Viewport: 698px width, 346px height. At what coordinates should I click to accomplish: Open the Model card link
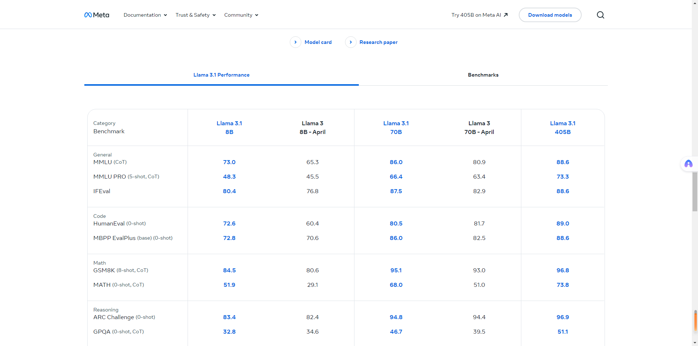pos(318,42)
